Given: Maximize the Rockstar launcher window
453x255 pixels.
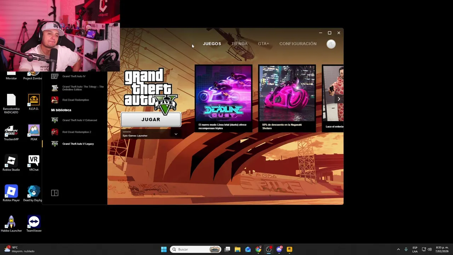Looking at the screenshot, I should coord(329,33).
